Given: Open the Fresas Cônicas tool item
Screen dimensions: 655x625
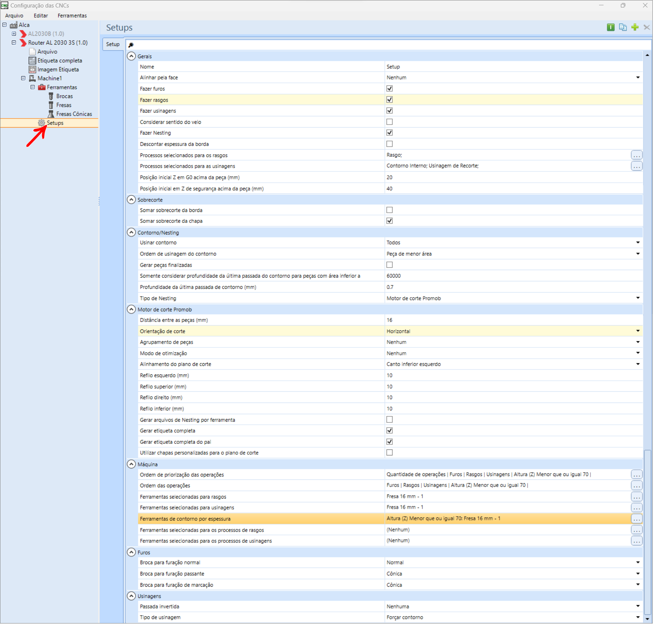Looking at the screenshot, I should click(74, 114).
